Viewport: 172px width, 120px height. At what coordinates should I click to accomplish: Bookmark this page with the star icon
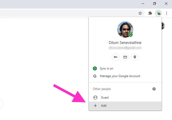pyautogui.click(x=140, y=13)
